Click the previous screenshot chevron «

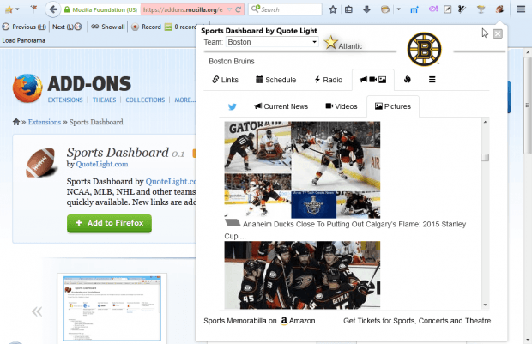pos(37,311)
